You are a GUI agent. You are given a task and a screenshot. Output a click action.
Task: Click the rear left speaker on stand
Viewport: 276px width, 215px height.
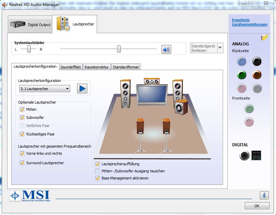(140, 136)
